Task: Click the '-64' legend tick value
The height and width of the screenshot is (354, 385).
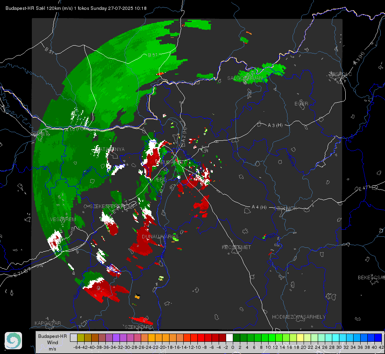Action: pyautogui.click(x=77, y=347)
